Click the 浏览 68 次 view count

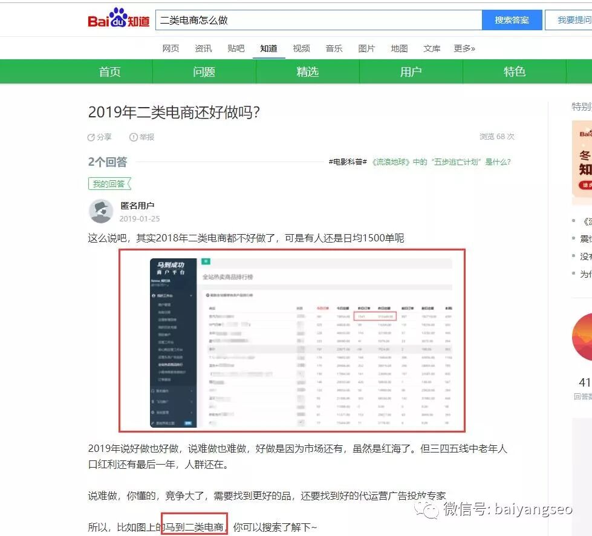(x=497, y=136)
